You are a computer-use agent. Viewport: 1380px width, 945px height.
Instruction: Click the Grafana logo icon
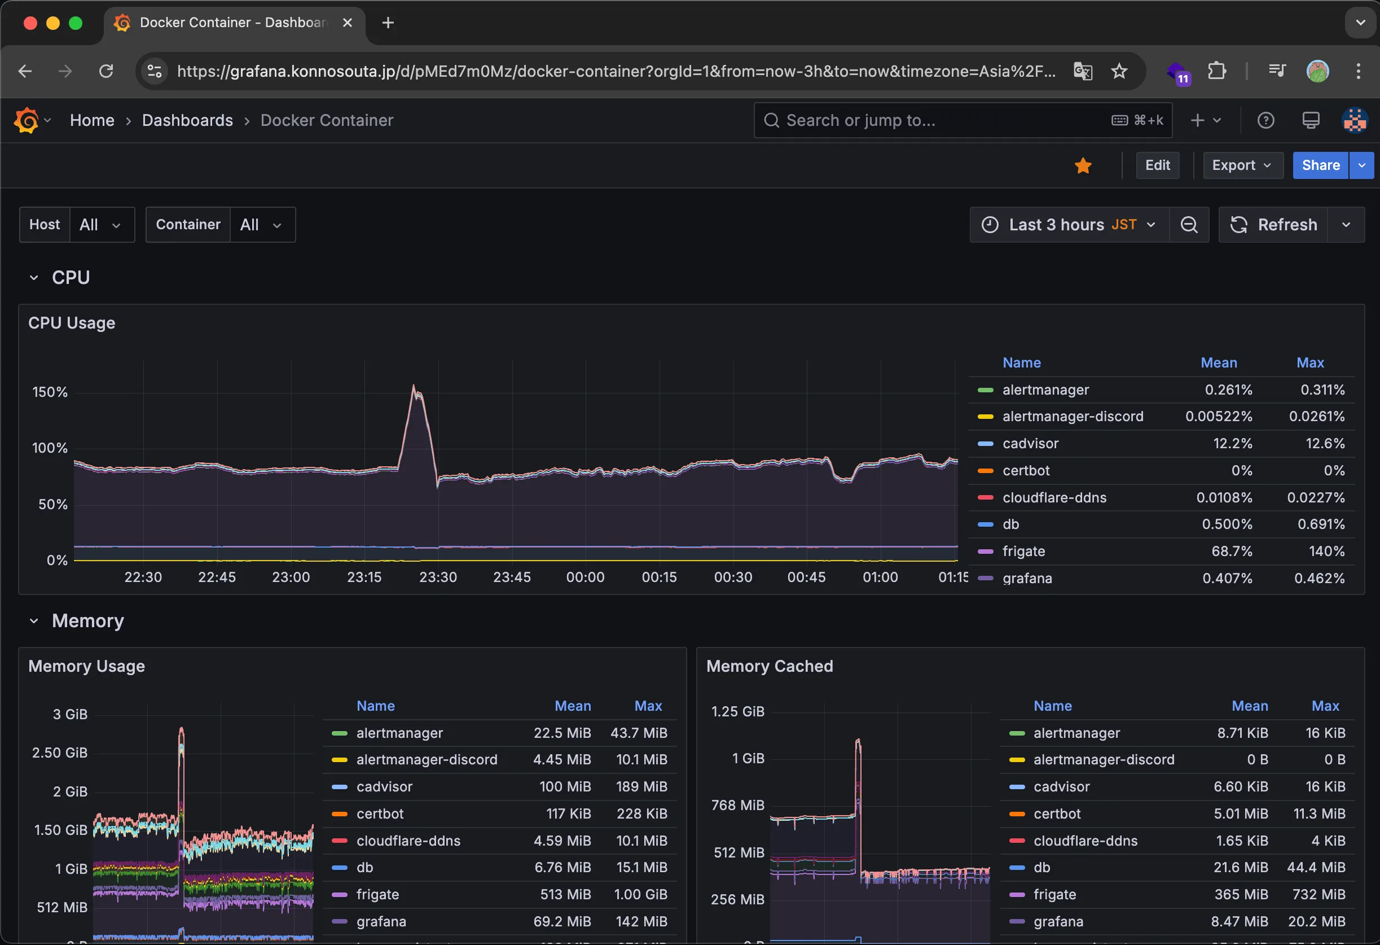click(x=26, y=121)
